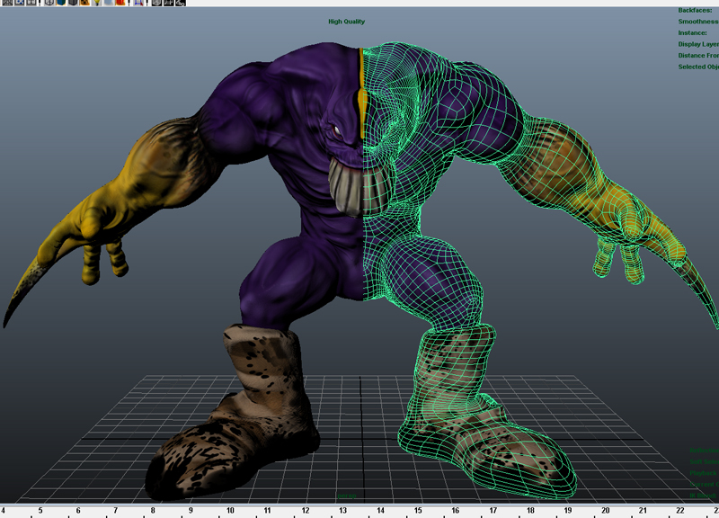Screen dimensions: 719x518
Task: Jump to frame 7 on the timeline
Action: pos(116,511)
